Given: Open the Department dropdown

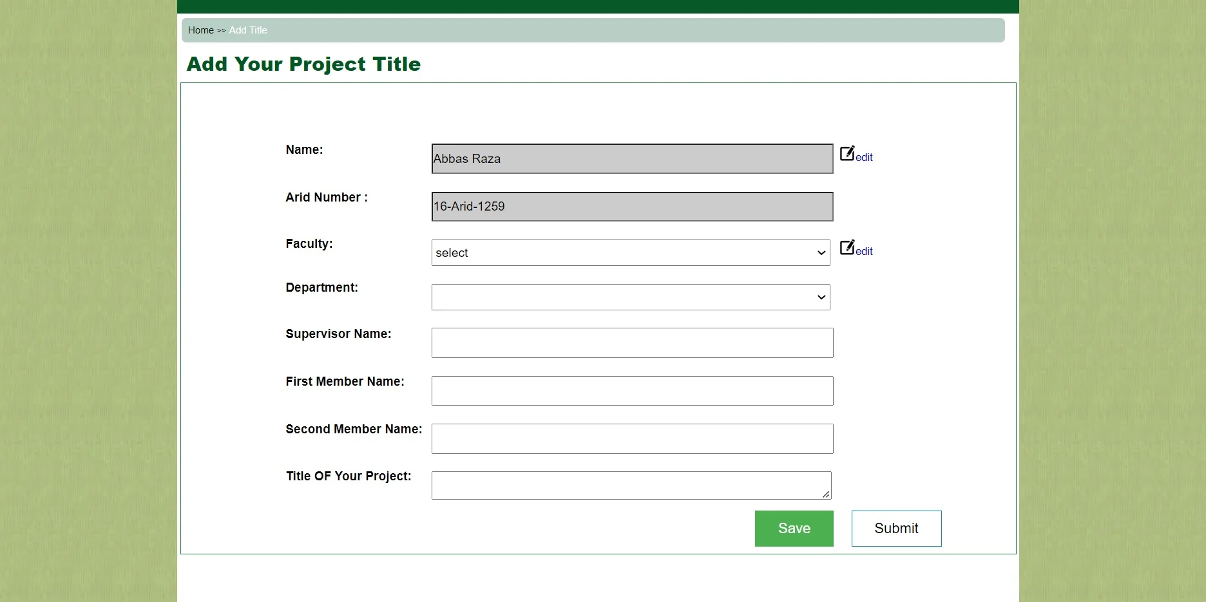Looking at the screenshot, I should (x=630, y=297).
